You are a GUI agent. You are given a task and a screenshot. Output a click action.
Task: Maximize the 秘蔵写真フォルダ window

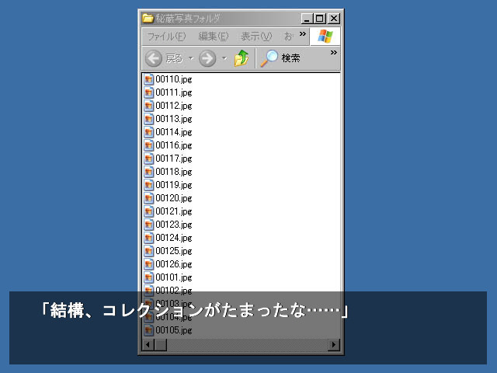coord(319,19)
